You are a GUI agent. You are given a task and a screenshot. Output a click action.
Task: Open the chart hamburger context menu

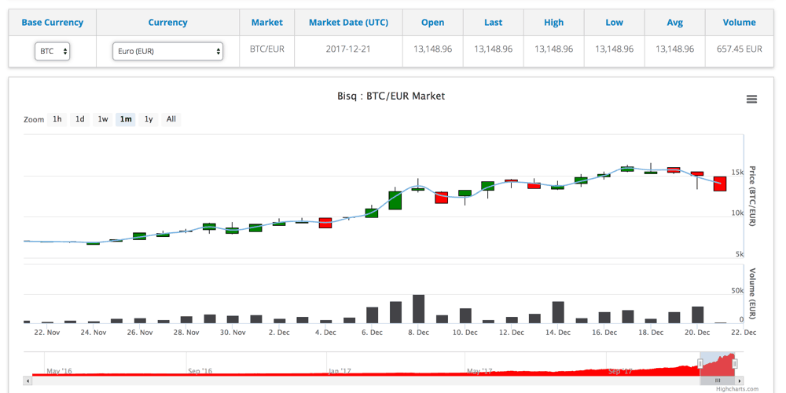(751, 99)
